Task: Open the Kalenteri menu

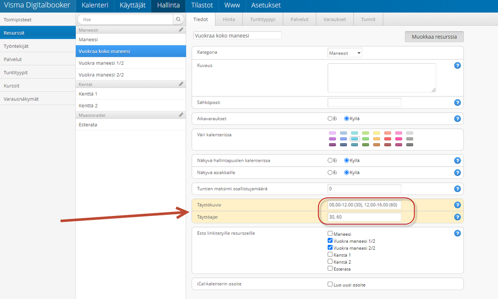Action: 95,5
